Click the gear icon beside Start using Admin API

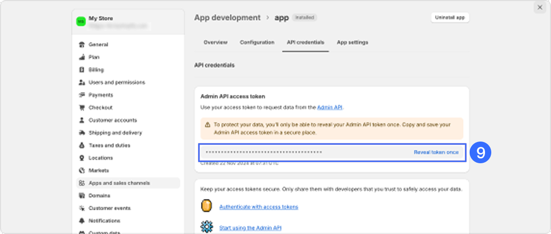[207, 226]
